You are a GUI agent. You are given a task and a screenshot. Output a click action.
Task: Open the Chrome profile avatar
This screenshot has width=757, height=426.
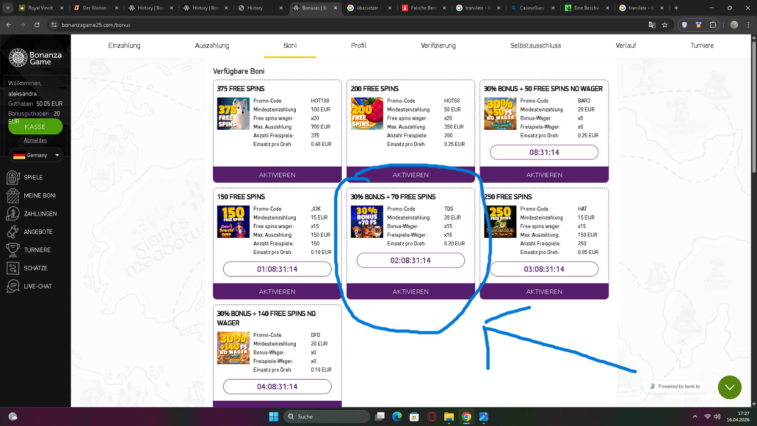click(x=734, y=25)
